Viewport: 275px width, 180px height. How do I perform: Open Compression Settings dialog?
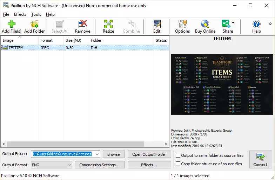point(100,165)
